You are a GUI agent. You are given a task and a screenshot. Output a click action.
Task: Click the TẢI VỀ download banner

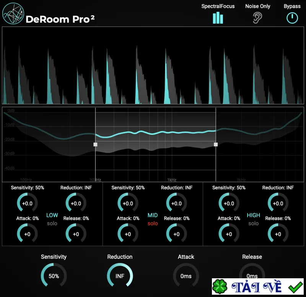pyautogui.click(x=258, y=286)
